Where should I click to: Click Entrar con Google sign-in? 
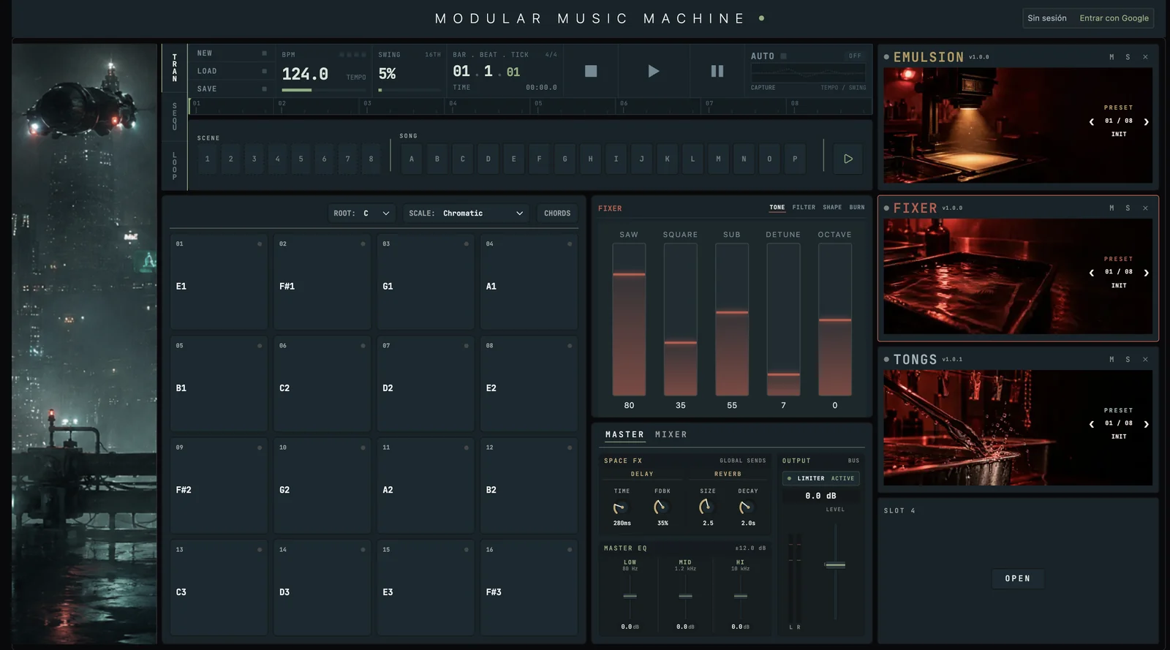pyautogui.click(x=1114, y=18)
